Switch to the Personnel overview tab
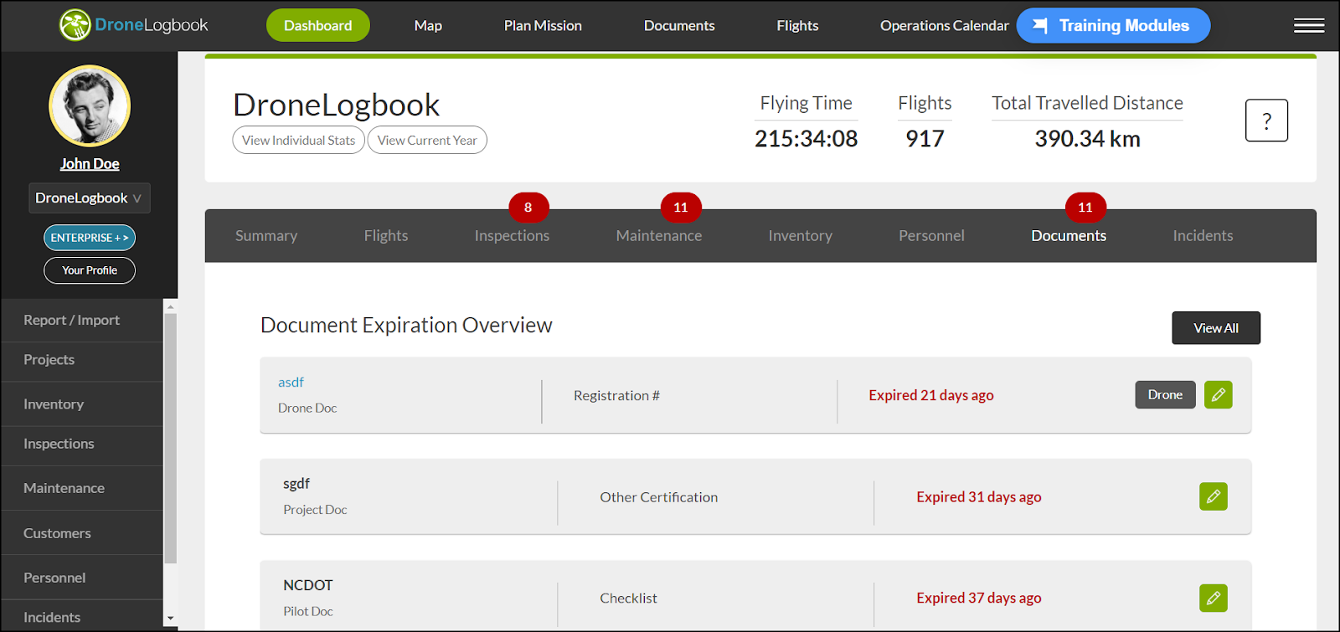 click(x=931, y=236)
